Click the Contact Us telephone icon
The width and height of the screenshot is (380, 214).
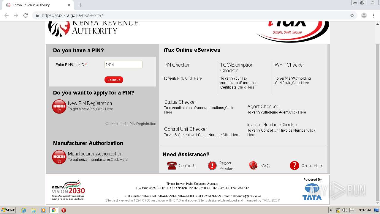point(172,166)
